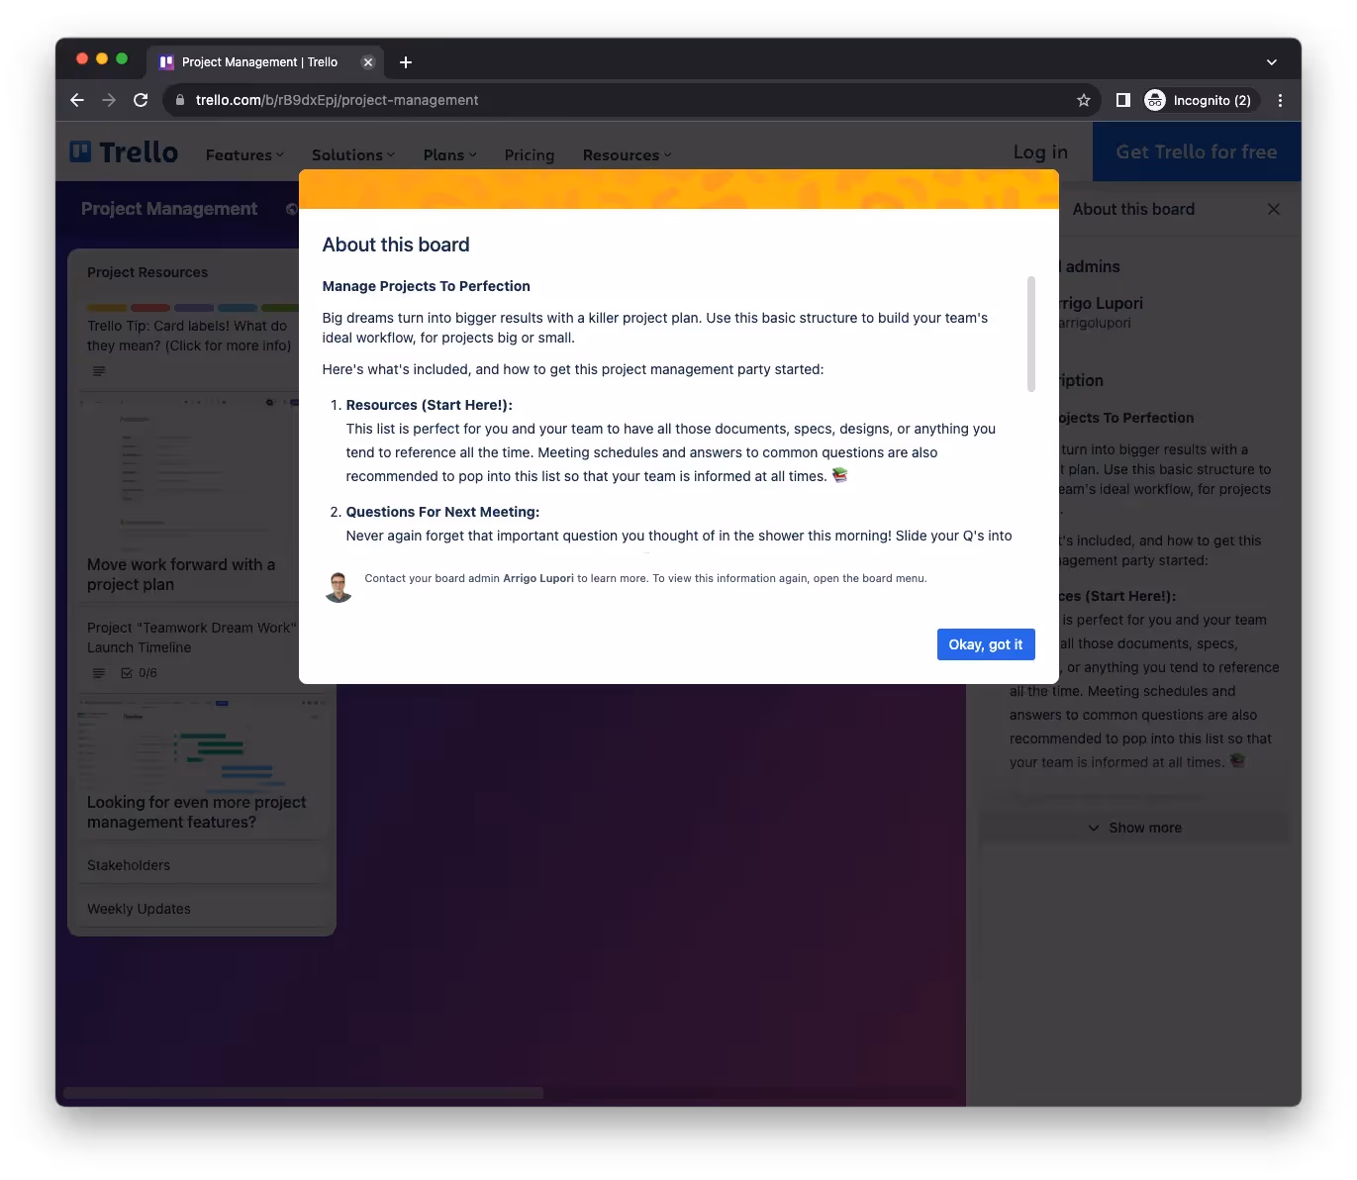Click About this board side panel title

coord(1133,209)
